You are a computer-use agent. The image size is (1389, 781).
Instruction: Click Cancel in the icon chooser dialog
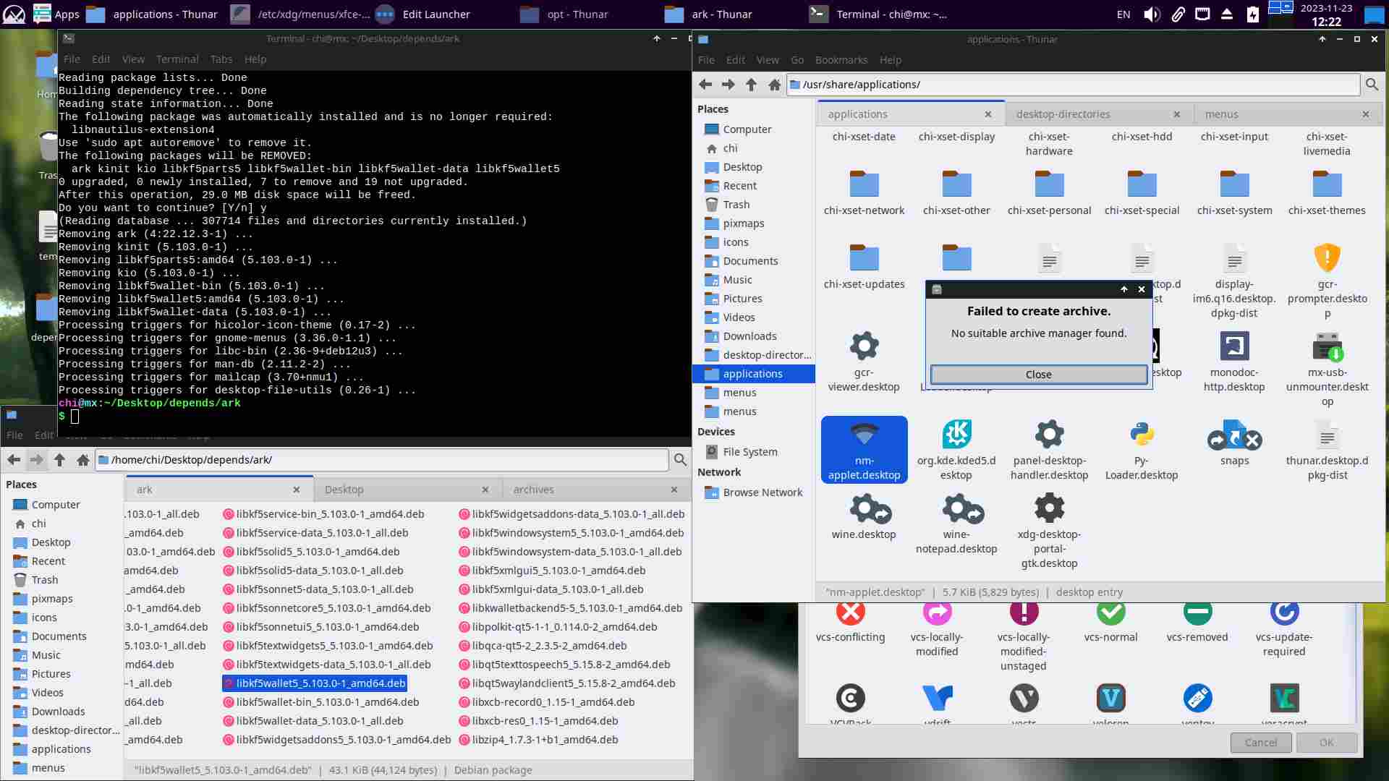pos(1261,743)
